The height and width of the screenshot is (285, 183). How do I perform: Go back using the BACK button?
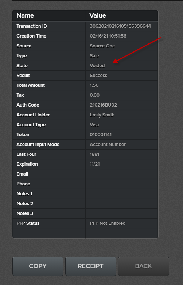click(143, 266)
